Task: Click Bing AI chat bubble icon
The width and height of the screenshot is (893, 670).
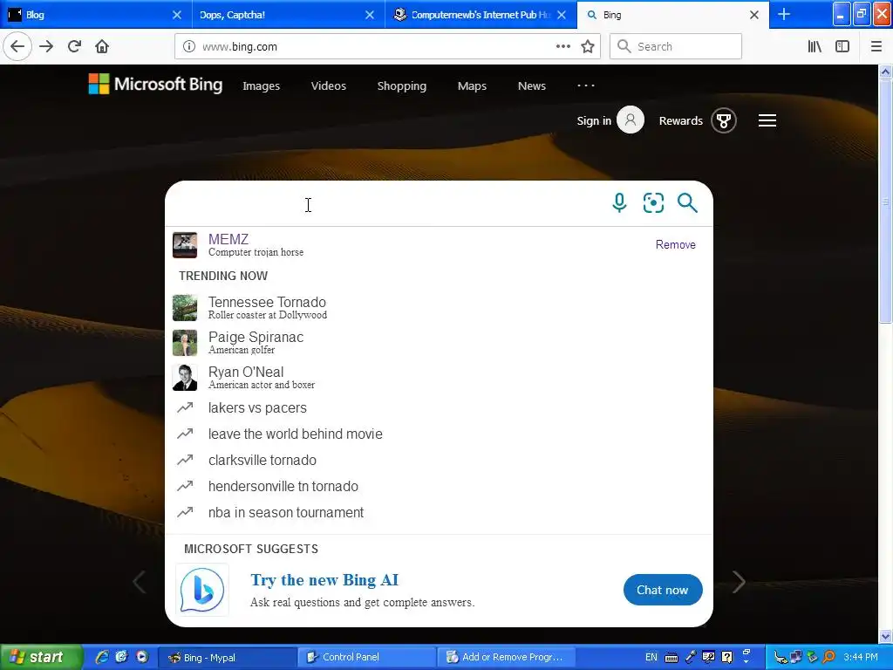Action: [201, 590]
